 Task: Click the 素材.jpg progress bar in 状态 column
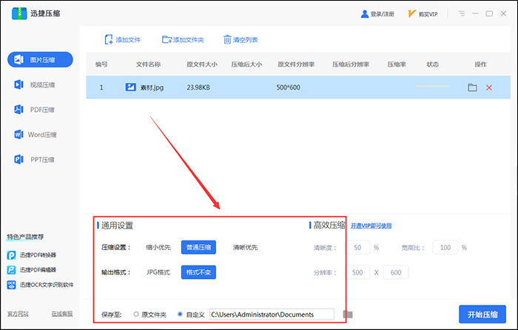coord(432,87)
